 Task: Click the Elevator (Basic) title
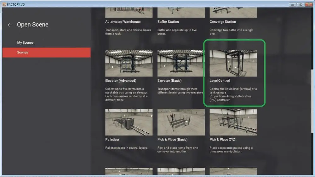(x=169, y=80)
